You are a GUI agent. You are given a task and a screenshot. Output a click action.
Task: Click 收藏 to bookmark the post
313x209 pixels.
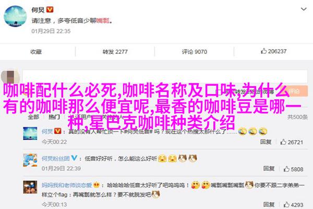36,52
